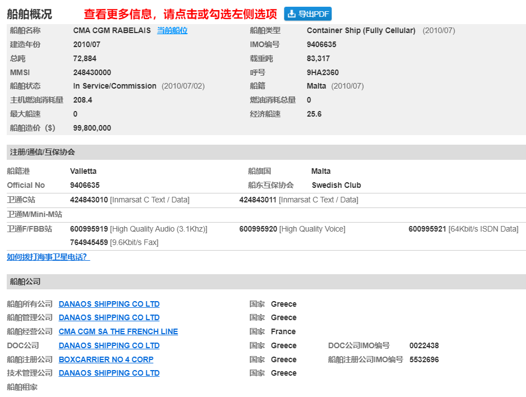Select registered owner IMO number 5532696
This screenshot has height=397, width=526.
click(x=424, y=359)
